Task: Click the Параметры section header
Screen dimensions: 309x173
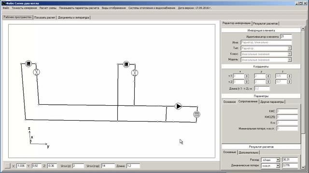Action: 261,96
